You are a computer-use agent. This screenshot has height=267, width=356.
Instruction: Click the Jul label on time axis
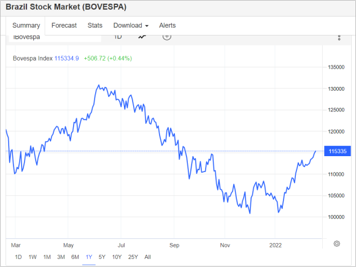pyautogui.click(x=122, y=245)
